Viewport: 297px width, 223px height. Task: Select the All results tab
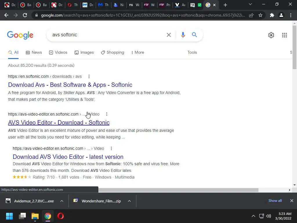tap(13, 53)
